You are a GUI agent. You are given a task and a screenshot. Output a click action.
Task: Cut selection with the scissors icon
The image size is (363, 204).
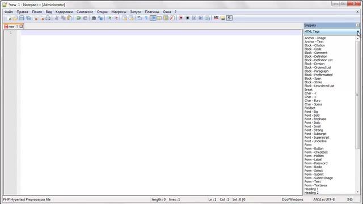tap(56, 18)
